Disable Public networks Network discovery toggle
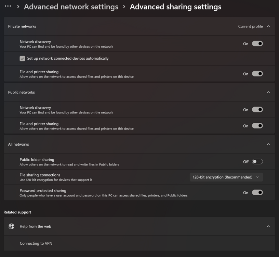The width and height of the screenshot is (279, 257). click(257, 110)
